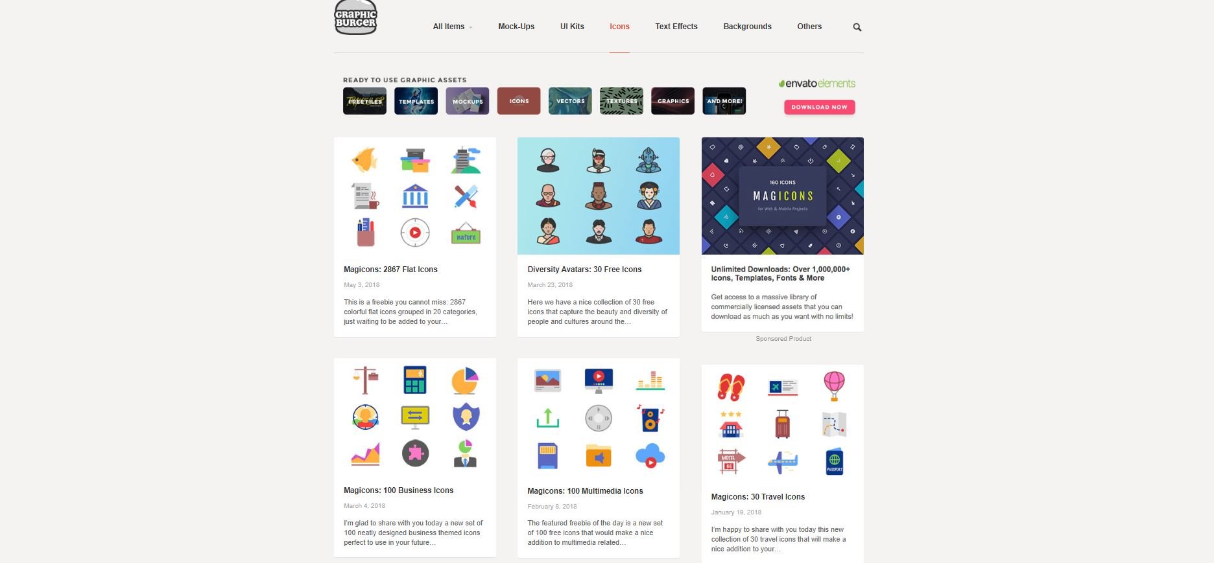This screenshot has height=563, width=1214.
Task: Open Diversity Avatars: 30 Free Icons link
Action: click(584, 270)
